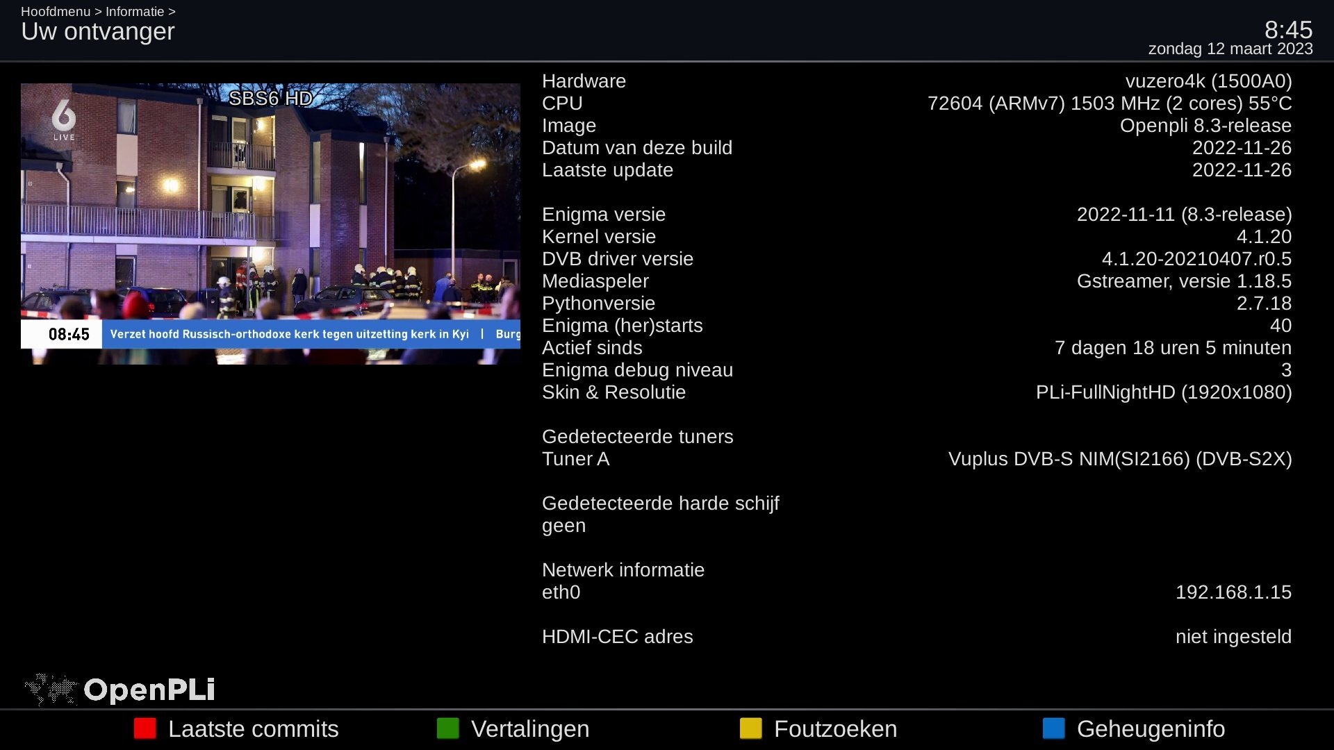1334x750 pixels.
Task: Click the SBS6 channel logo in preview
Action: pyautogui.click(x=64, y=119)
